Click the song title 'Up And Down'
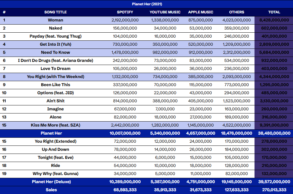 click(x=56, y=149)
